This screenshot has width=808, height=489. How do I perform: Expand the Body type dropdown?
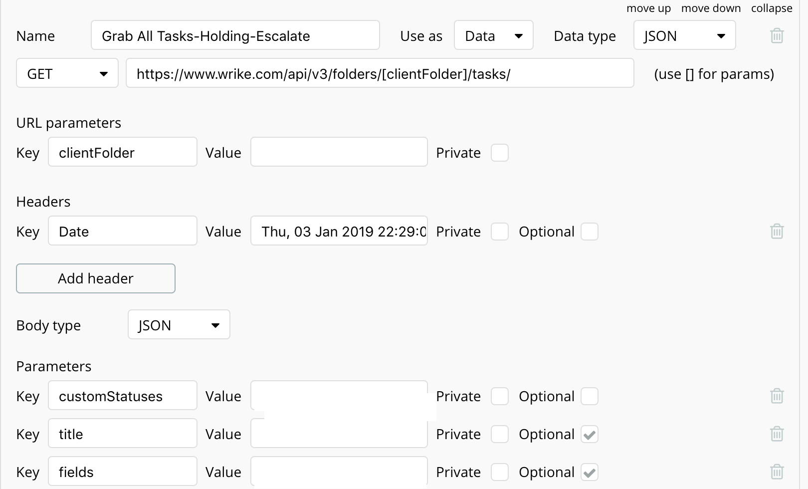179,325
